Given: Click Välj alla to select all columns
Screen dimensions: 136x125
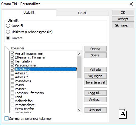Looking at the screenshot, I should (x=95, y=70).
